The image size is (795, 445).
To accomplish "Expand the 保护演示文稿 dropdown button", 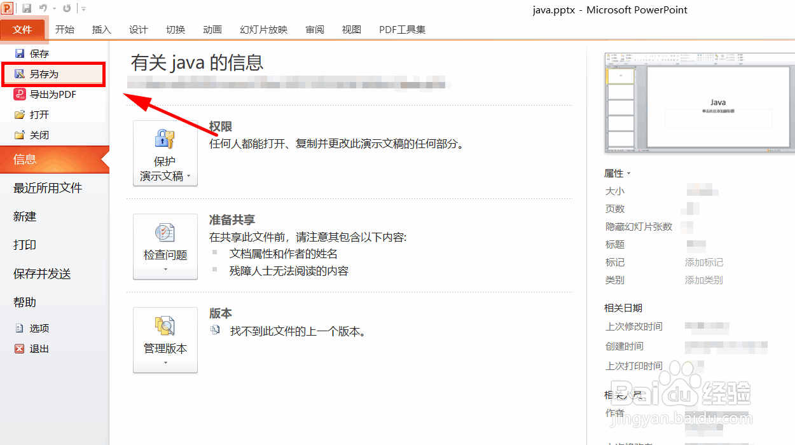I will click(x=165, y=153).
